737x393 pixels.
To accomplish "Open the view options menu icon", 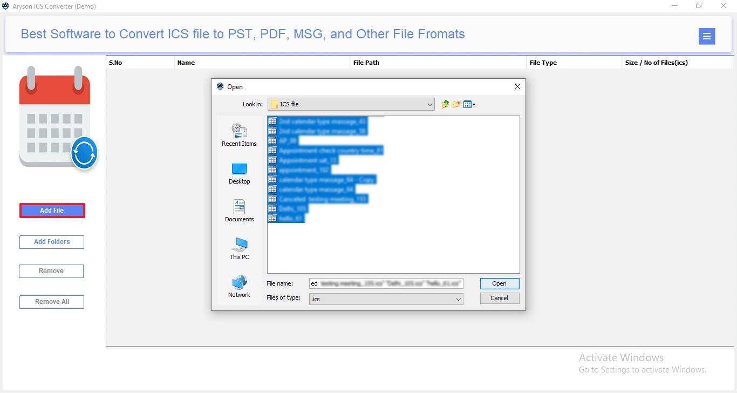I will pos(469,104).
